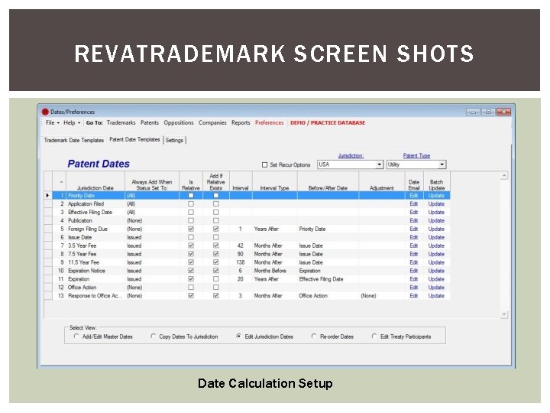Go to Oppositions section
The image size is (550, 413).
179,122
